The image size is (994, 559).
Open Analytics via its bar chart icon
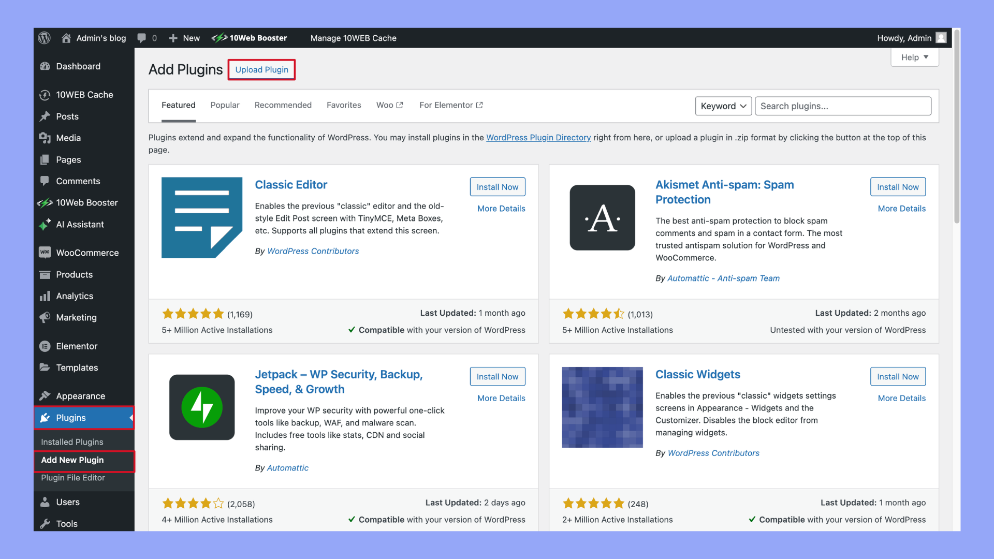[45, 296]
